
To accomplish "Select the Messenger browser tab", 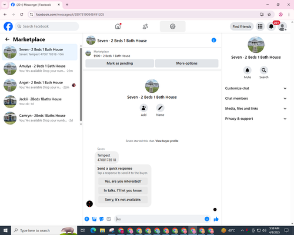I will (x=36, y=5).
